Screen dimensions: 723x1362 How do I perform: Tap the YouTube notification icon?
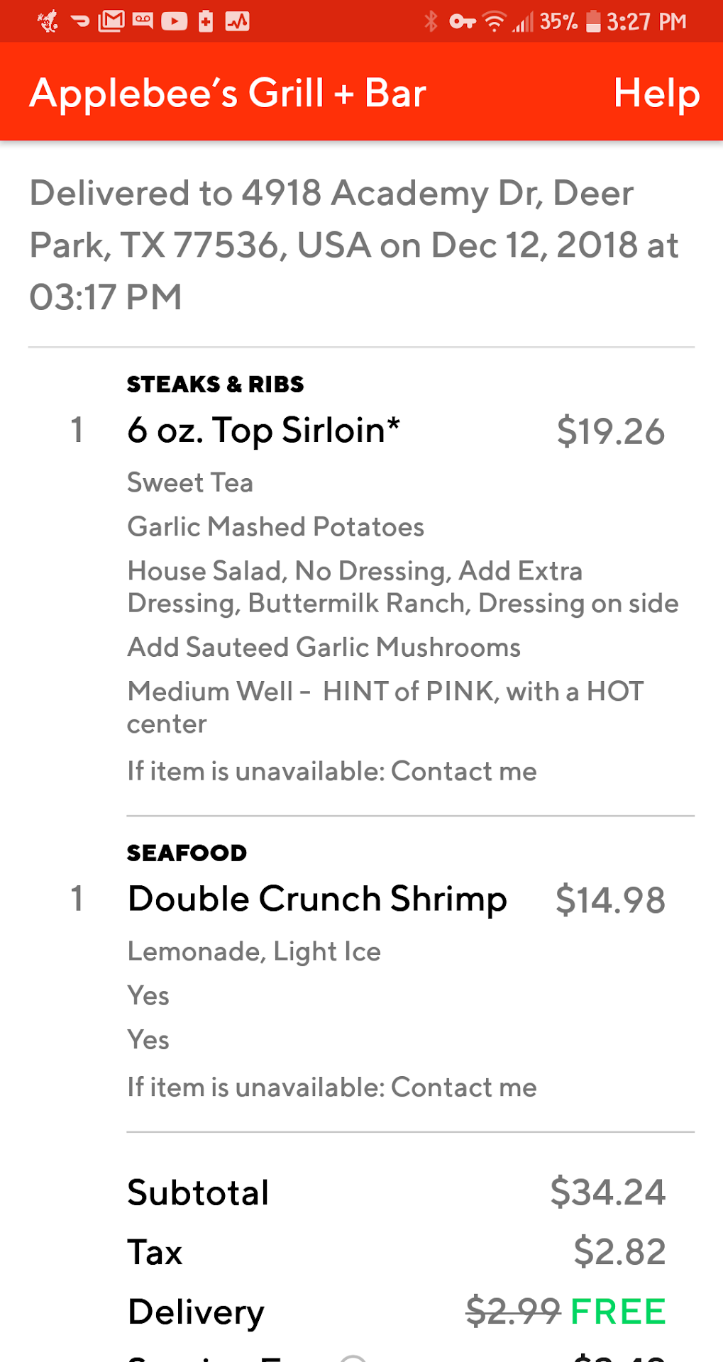click(174, 21)
